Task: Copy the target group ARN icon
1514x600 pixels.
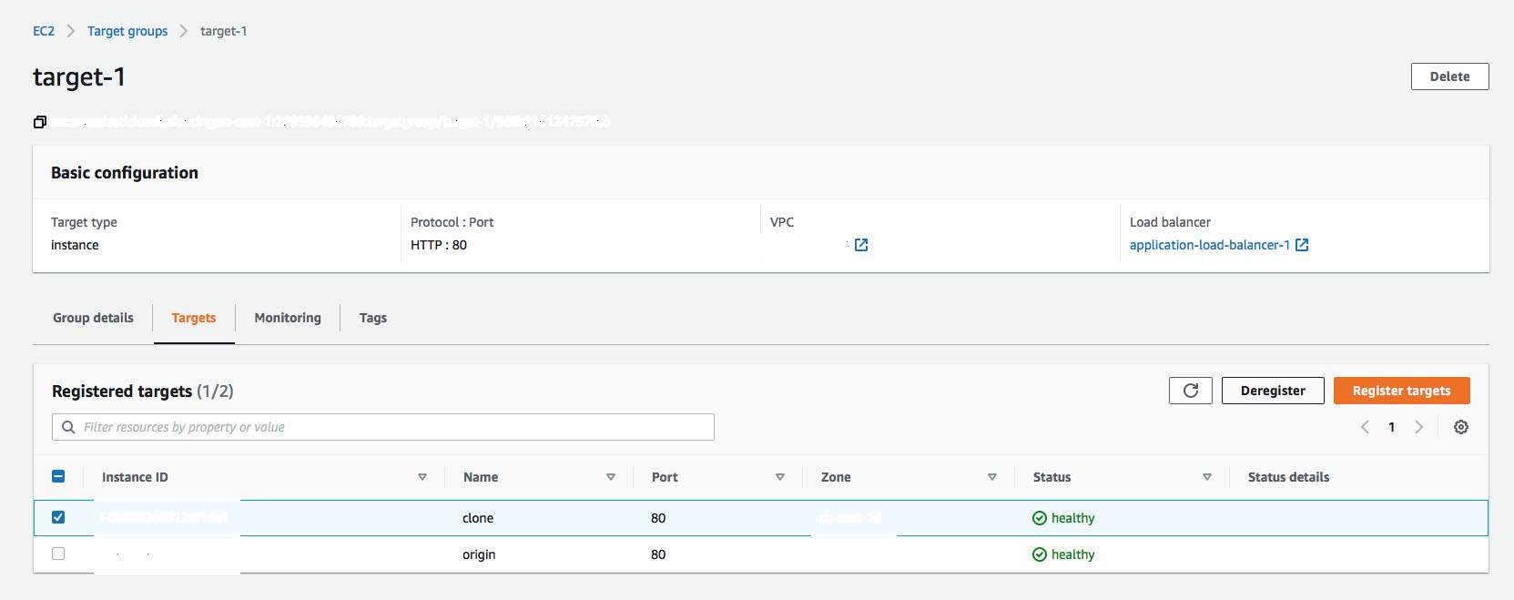Action: (40, 122)
